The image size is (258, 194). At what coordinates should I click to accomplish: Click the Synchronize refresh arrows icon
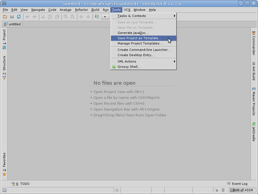pos(19,17)
